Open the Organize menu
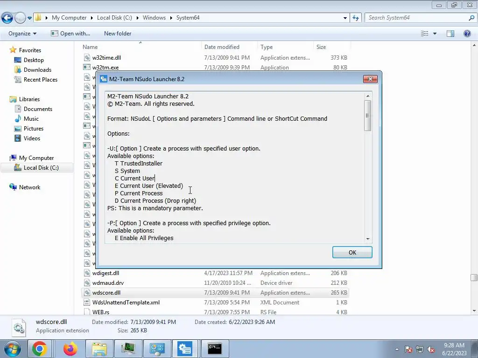This screenshot has width=478, height=358. (x=22, y=34)
